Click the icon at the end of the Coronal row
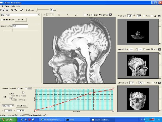Screen dimensions: 162x122 tap(159, 83)
